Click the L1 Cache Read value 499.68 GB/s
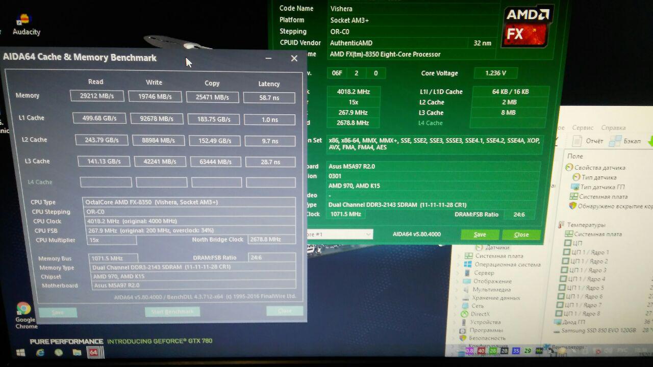The height and width of the screenshot is (367, 653). tap(99, 118)
